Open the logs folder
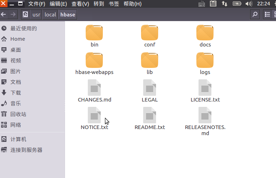The height and width of the screenshot is (178, 276). click(205, 60)
